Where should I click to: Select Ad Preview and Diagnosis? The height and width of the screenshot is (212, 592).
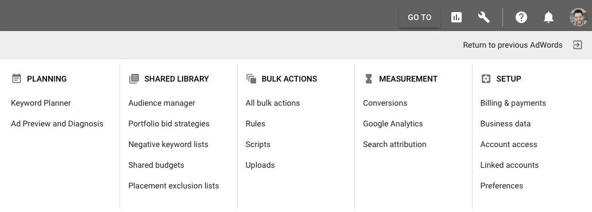57,124
